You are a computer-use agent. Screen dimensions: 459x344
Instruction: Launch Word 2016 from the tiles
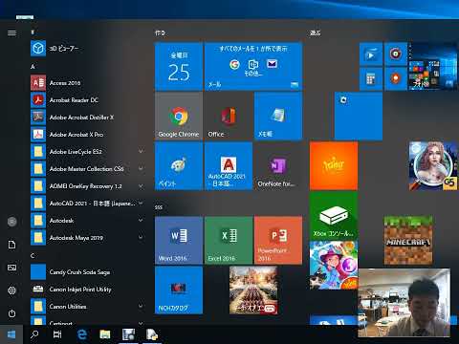click(x=179, y=241)
